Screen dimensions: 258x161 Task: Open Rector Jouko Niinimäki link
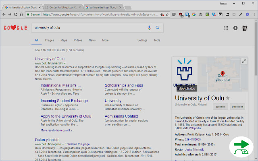(194, 149)
